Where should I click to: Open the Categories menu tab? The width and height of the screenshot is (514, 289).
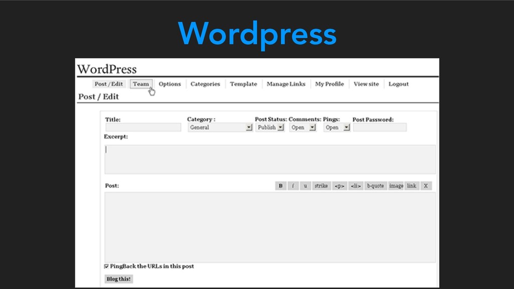point(205,84)
